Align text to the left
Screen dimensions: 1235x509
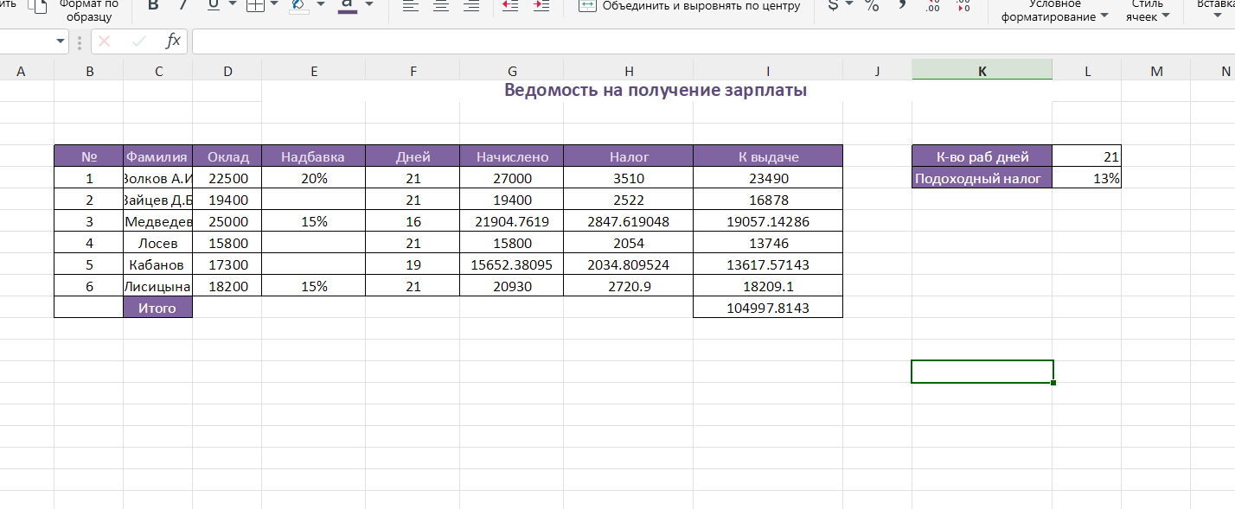click(x=411, y=6)
